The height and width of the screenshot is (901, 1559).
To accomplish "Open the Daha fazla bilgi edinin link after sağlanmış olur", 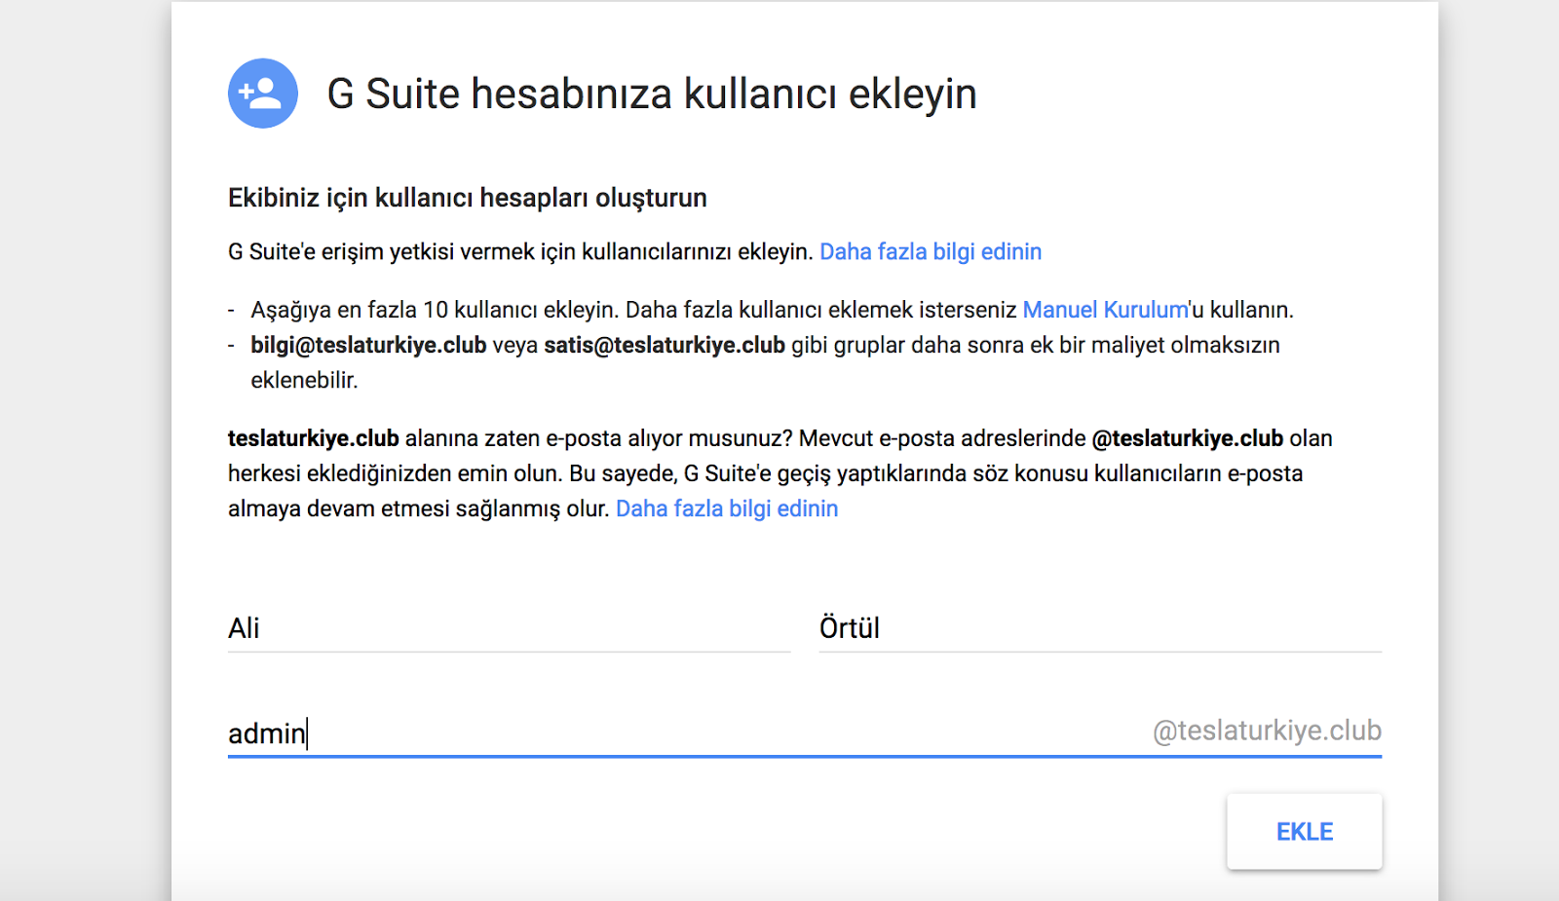I will pos(727,508).
